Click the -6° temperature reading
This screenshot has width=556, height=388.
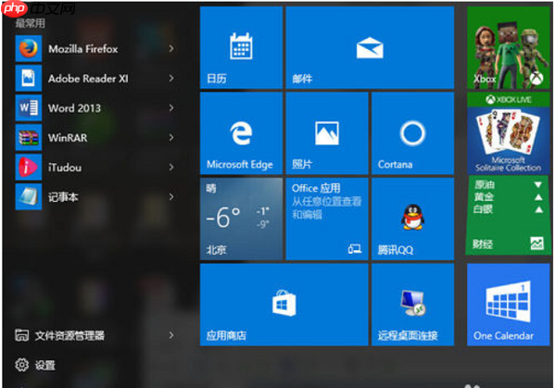(x=223, y=218)
